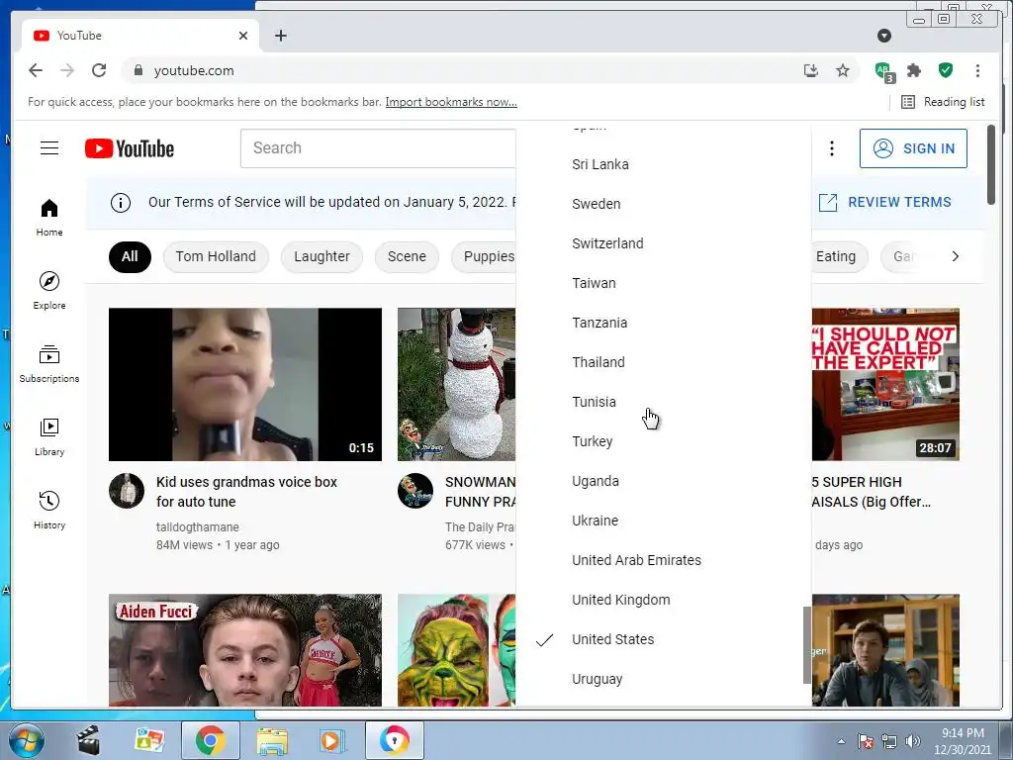Open Chrome's three-dot menu
The width and height of the screenshot is (1013, 760).
click(x=977, y=70)
